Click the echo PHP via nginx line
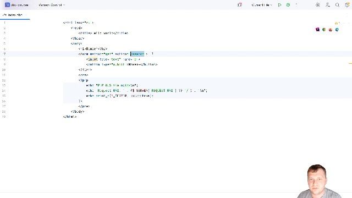Screen dimensions: 352x198 (112, 86)
